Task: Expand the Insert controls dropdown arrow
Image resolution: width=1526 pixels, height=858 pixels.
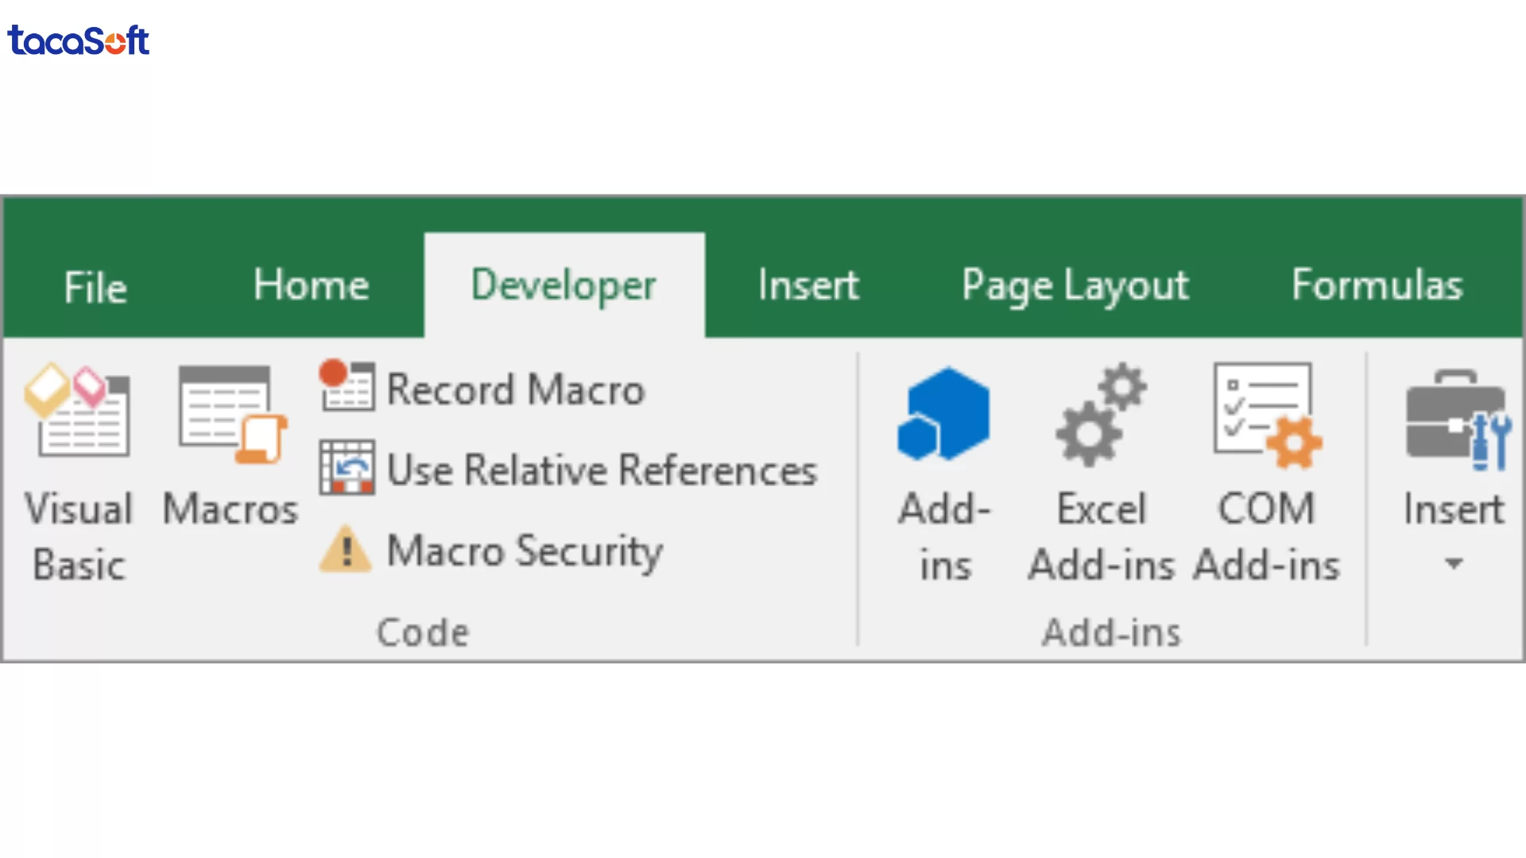Action: 1454,562
